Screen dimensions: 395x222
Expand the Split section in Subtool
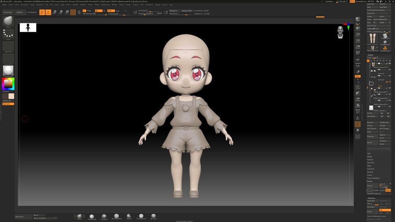pyautogui.click(x=369, y=153)
